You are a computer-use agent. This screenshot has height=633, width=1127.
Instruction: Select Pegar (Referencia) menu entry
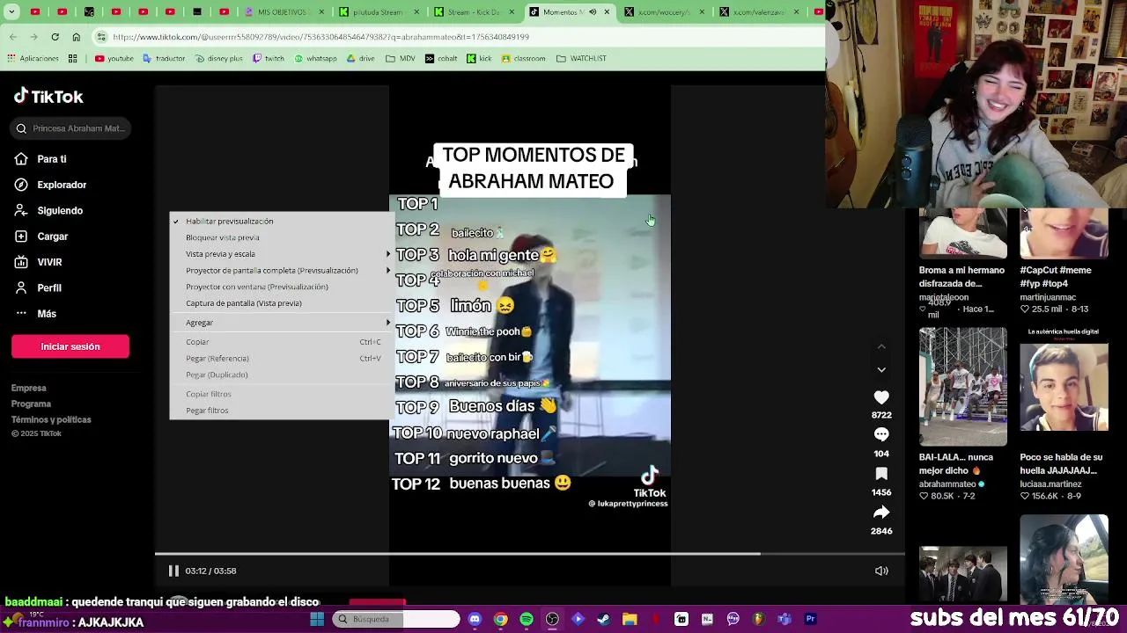click(x=280, y=359)
